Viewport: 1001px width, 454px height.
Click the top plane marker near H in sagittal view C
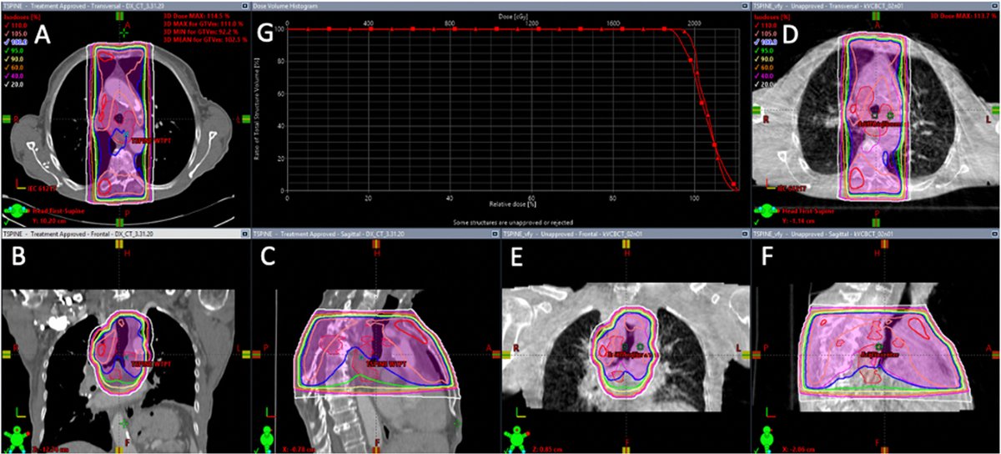[377, 245]
